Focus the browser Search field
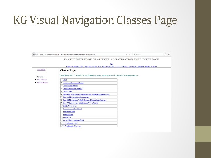 tap(148, 54)
